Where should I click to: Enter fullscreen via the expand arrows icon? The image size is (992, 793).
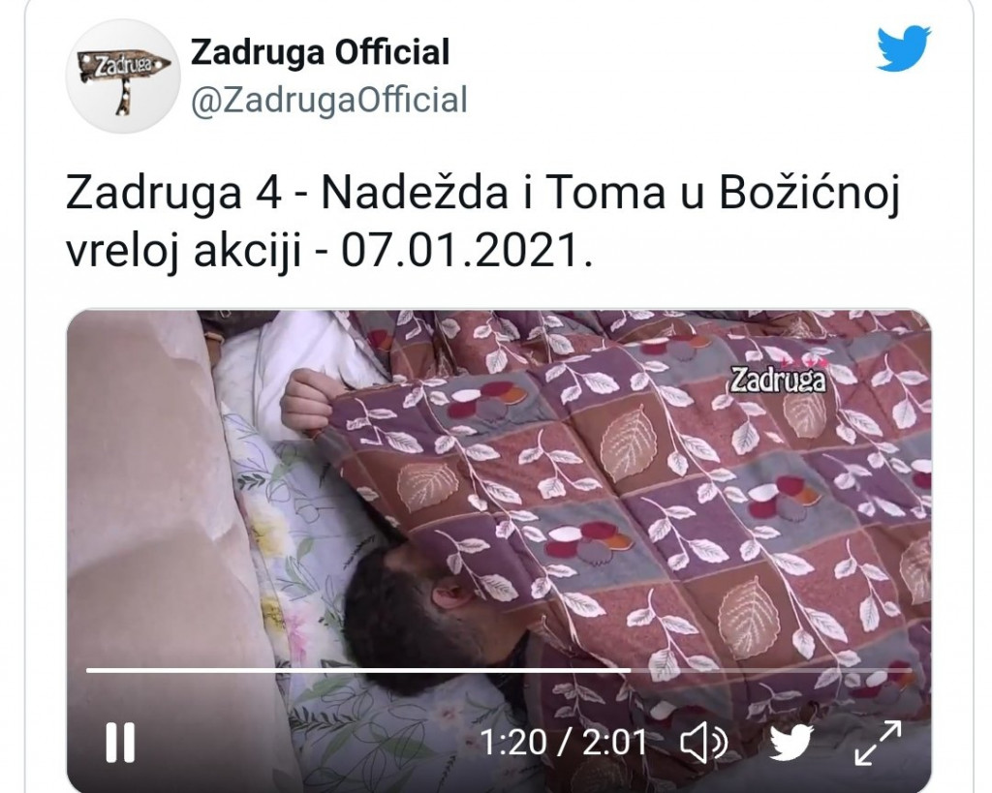(x=878, y=743)
